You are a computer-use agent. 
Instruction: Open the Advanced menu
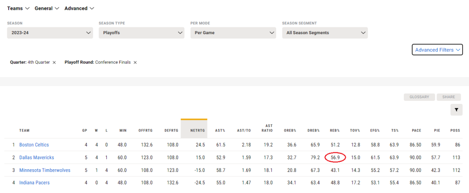pos(79,8)
